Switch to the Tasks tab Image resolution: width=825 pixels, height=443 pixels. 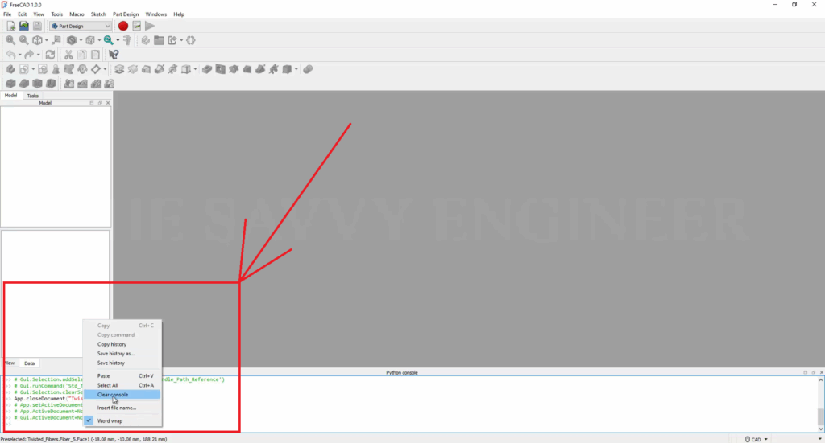pos(32,96)
